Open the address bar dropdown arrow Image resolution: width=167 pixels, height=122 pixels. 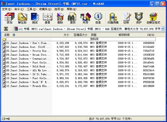163,29
